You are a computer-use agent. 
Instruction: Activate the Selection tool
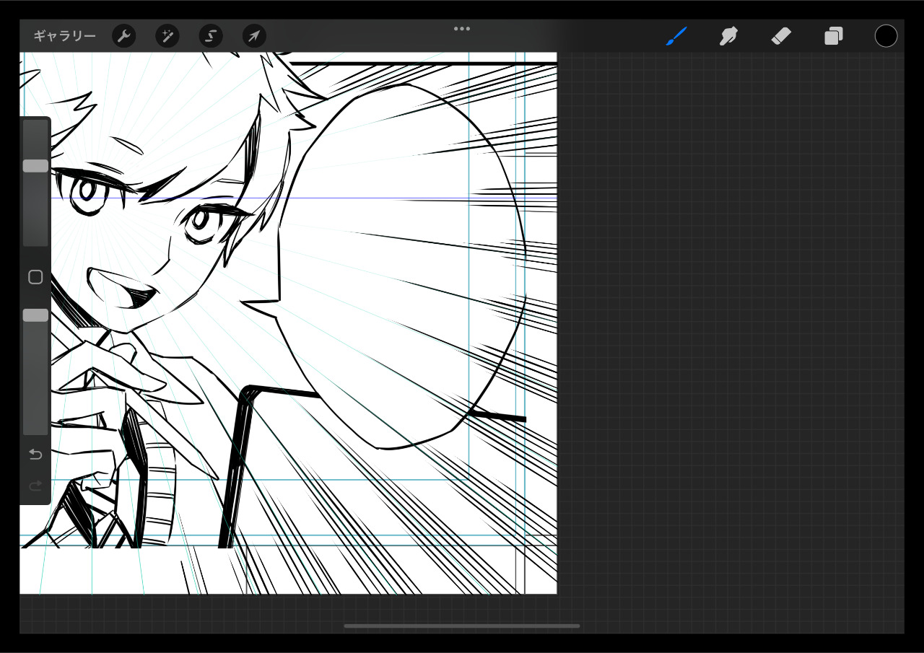[211, 36]
